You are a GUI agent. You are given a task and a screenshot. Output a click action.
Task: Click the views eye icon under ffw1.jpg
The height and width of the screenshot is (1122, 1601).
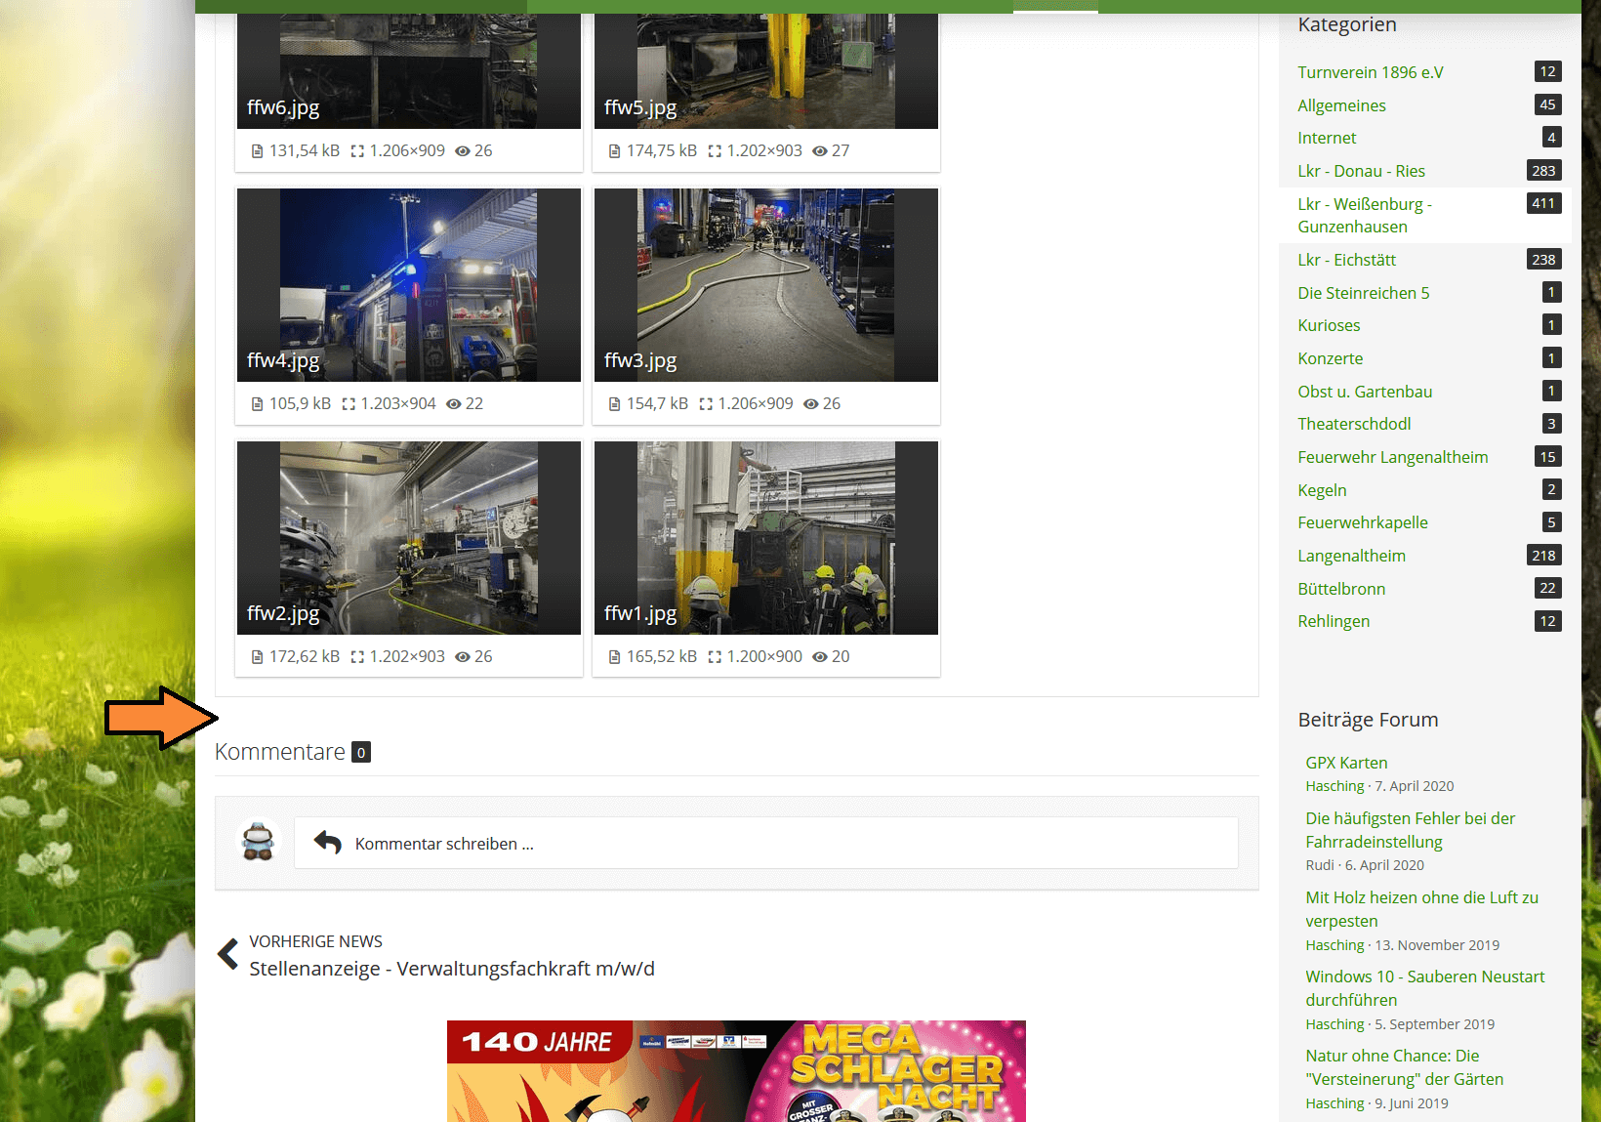820,657
